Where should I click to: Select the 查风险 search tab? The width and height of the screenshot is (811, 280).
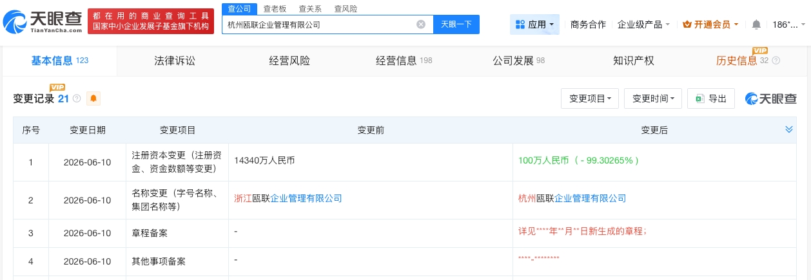pyautogui.click(x=346, y=9)
